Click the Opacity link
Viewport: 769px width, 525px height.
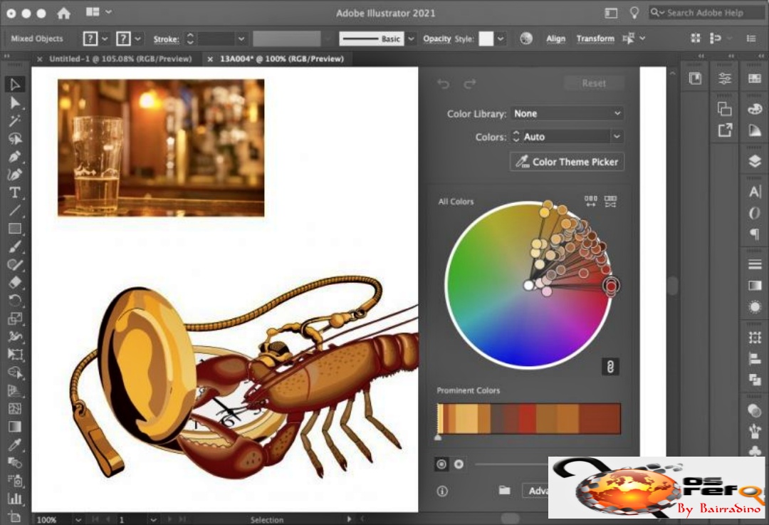pyautogui.click(x=437, y=38)
